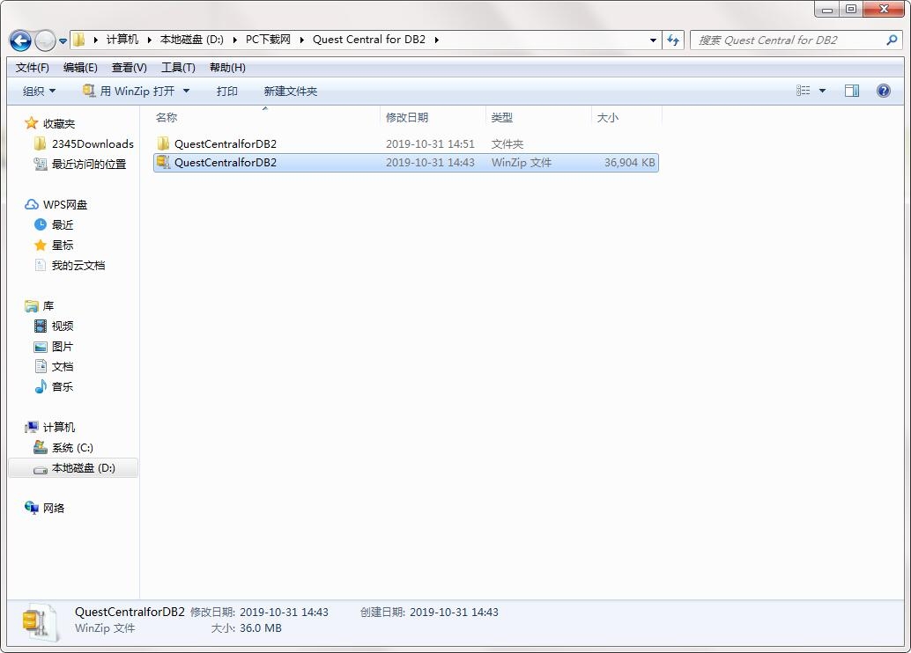Expand the WinZip open-with dropdown arrow

click(186, 92)
